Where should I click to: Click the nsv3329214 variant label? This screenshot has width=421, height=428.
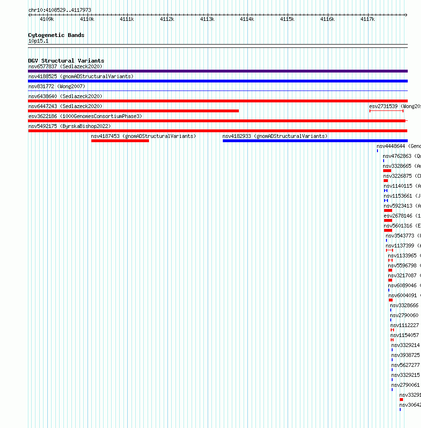(x=406, y=346)
